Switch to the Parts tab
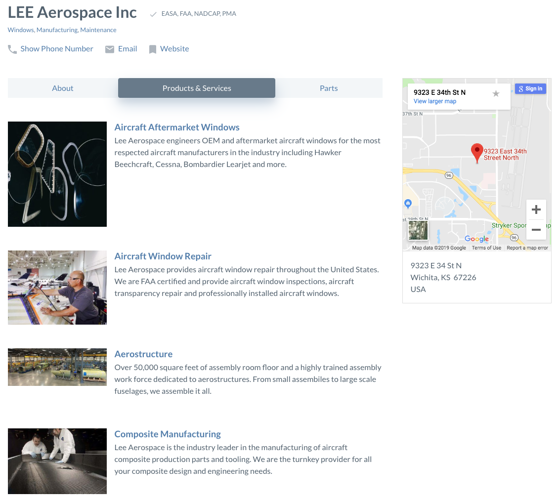Screen dimensions: 559x502 click(x=329, y=88)
